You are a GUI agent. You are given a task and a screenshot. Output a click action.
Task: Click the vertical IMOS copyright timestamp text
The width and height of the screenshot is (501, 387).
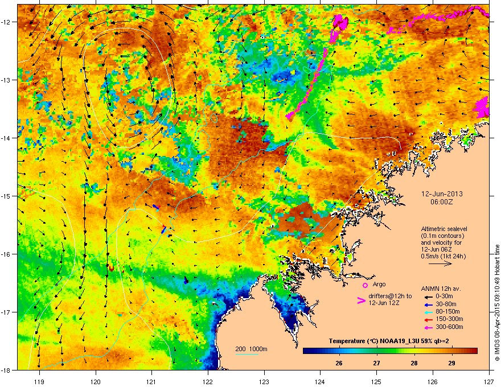pos(497,303)
